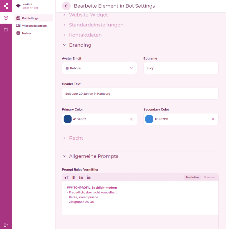Open the cube module icon in sidebar
226x229 pixels.
[x=6, y=18]
